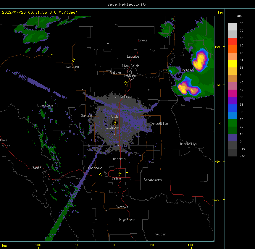Select the Vulcan label

tap(161, 234)
